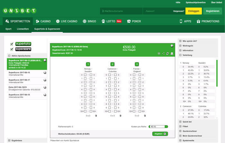225x143 pixels.
Task: Select SuperScore 2017-06-18 coupon
Action: click(x=27, y=96)
